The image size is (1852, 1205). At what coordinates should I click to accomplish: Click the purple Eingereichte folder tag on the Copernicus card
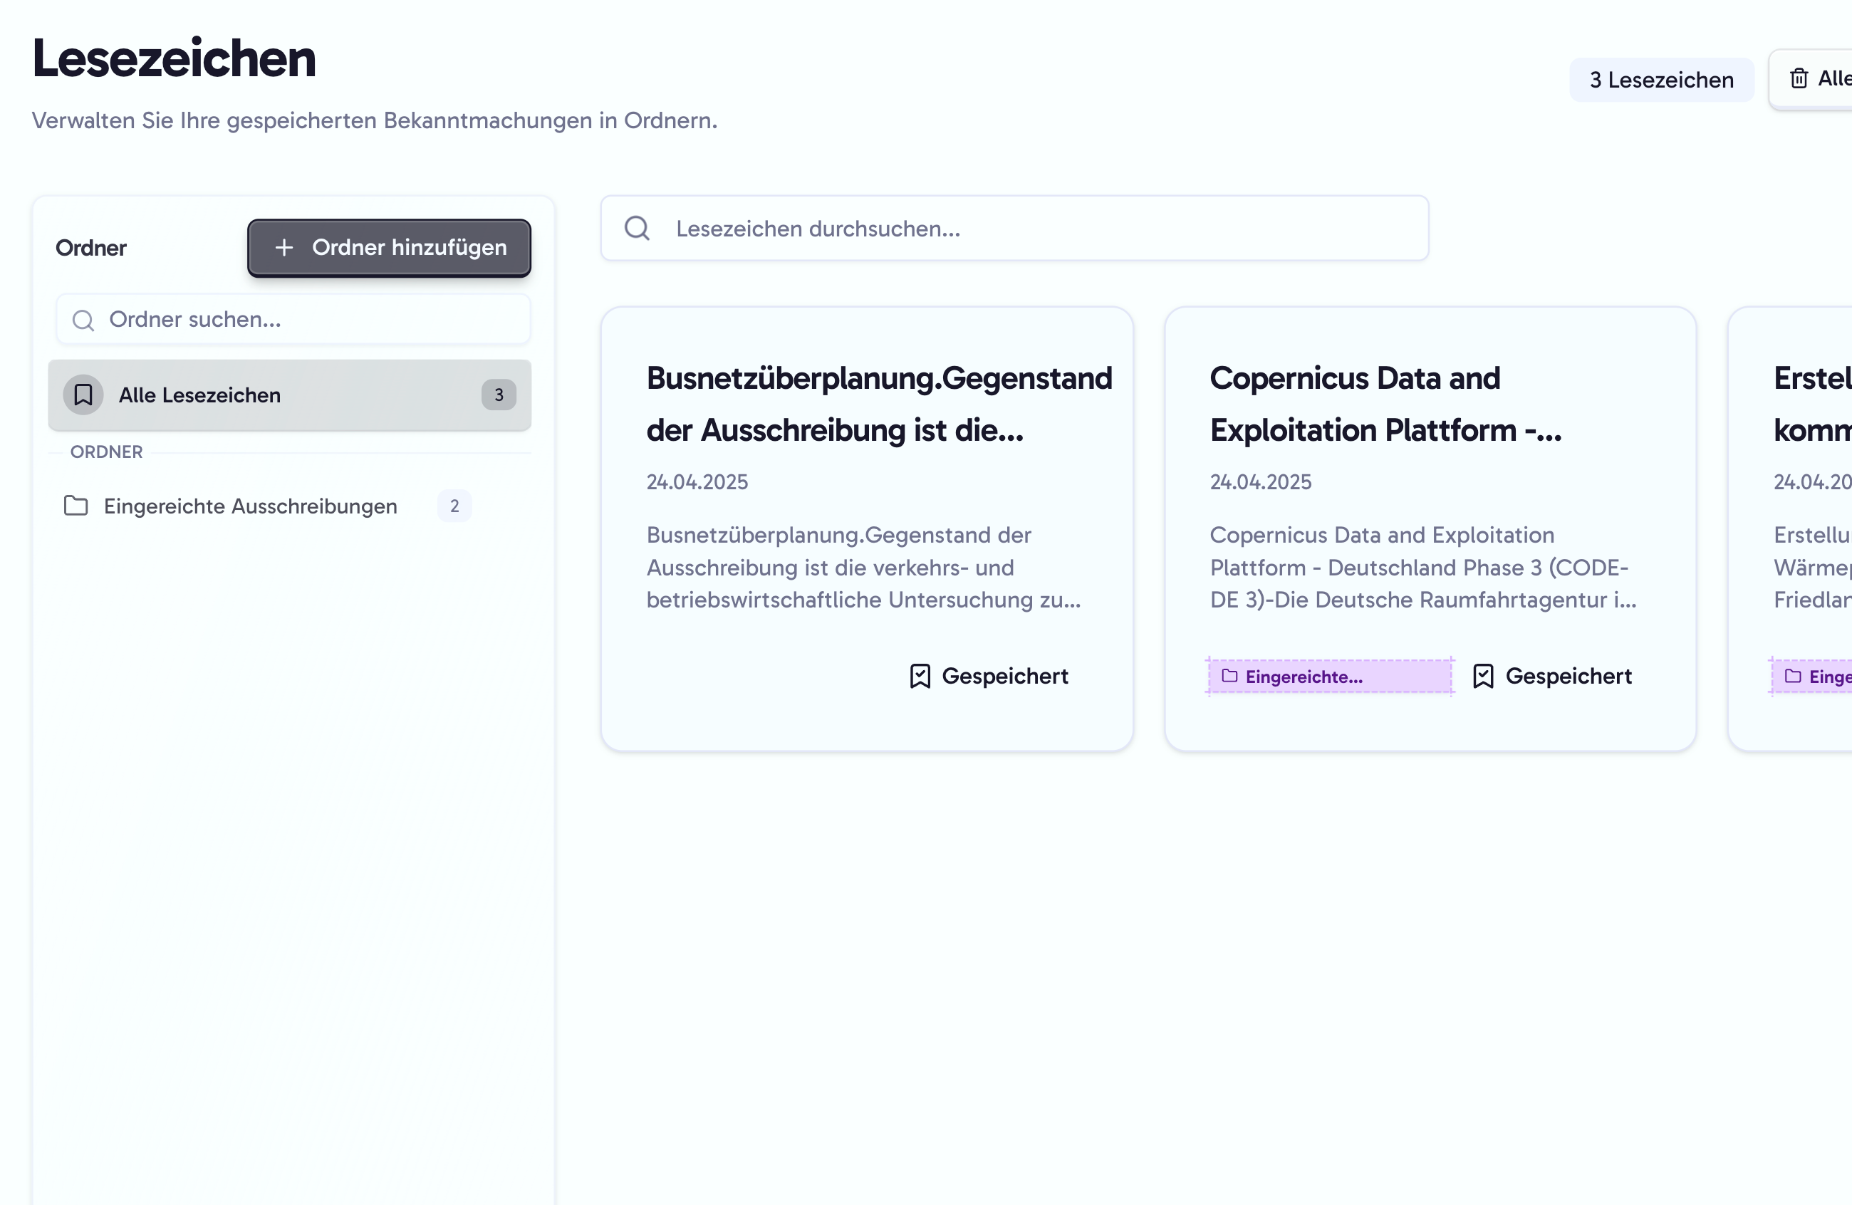(1329, 676)
